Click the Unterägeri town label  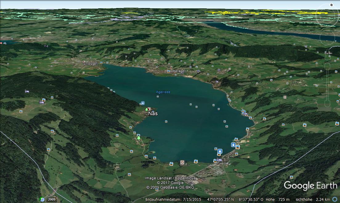[91, 64]
